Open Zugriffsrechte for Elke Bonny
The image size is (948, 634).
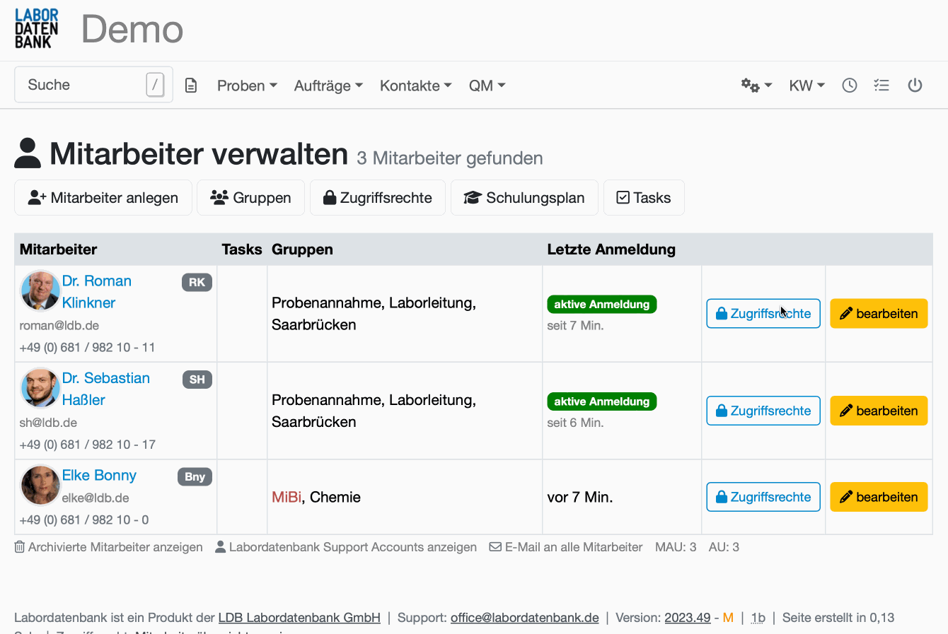click(x=763, y=497)
